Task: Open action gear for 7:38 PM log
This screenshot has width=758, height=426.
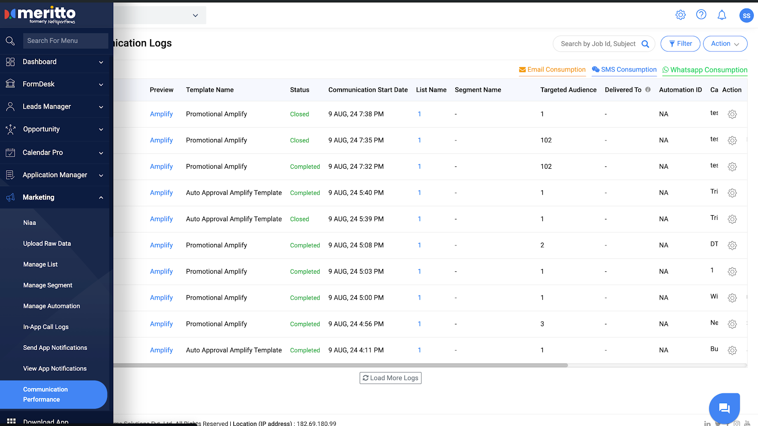Action: 732,114
